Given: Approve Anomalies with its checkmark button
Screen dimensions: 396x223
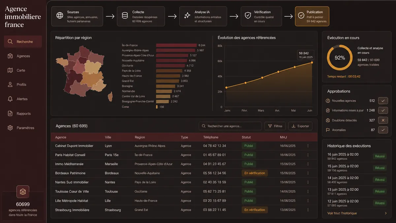Looking at the screenshot, I should click(x=383, y=130).
